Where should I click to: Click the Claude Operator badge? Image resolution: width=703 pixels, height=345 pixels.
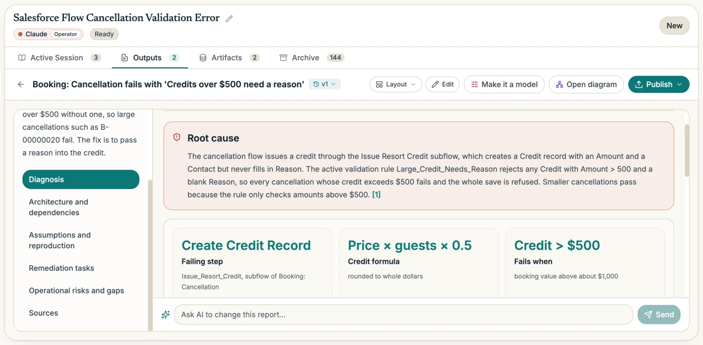pyautogui.click(x=48, y=34)
